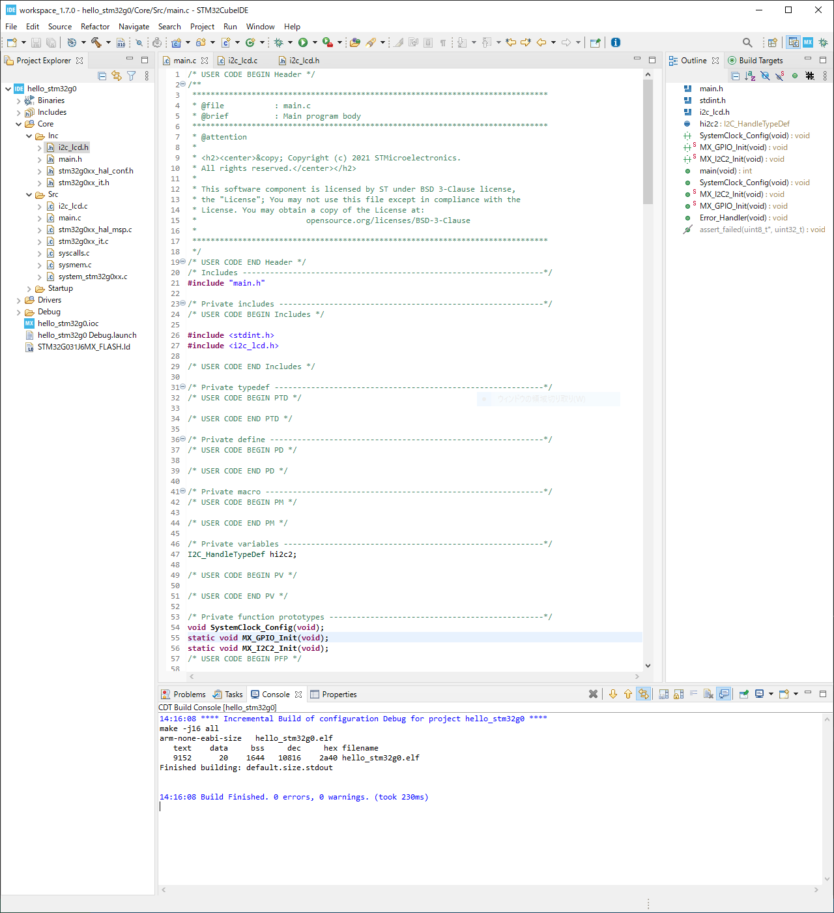Click the hammer Build icon in toolbar
The width and height of the screenshot is (834, 913).
tap(96, 42)
